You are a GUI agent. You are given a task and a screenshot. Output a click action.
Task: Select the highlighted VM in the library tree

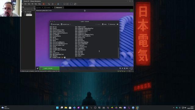pos(29,15)
